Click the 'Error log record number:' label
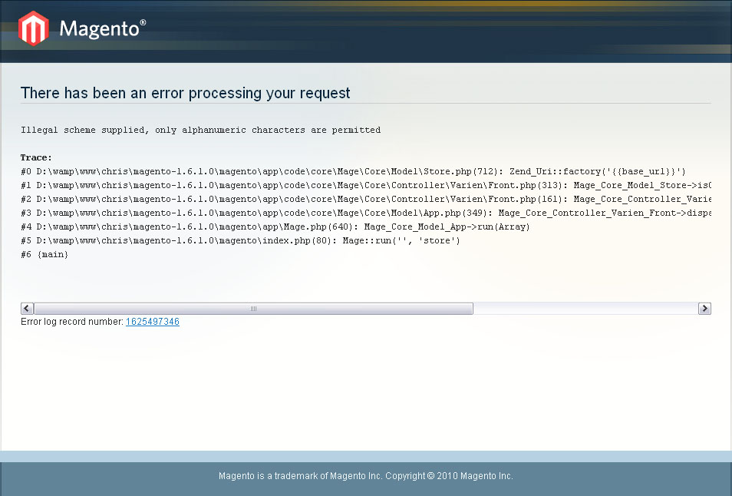This screenshot has width=732, height=496. [x=72, y=322]
